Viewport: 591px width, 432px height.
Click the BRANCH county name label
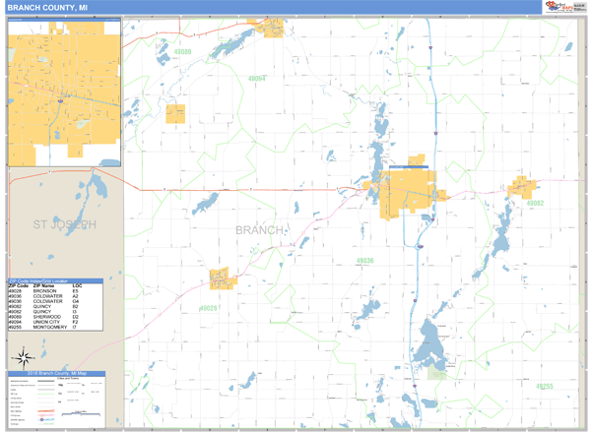click(x=260, y=229)
